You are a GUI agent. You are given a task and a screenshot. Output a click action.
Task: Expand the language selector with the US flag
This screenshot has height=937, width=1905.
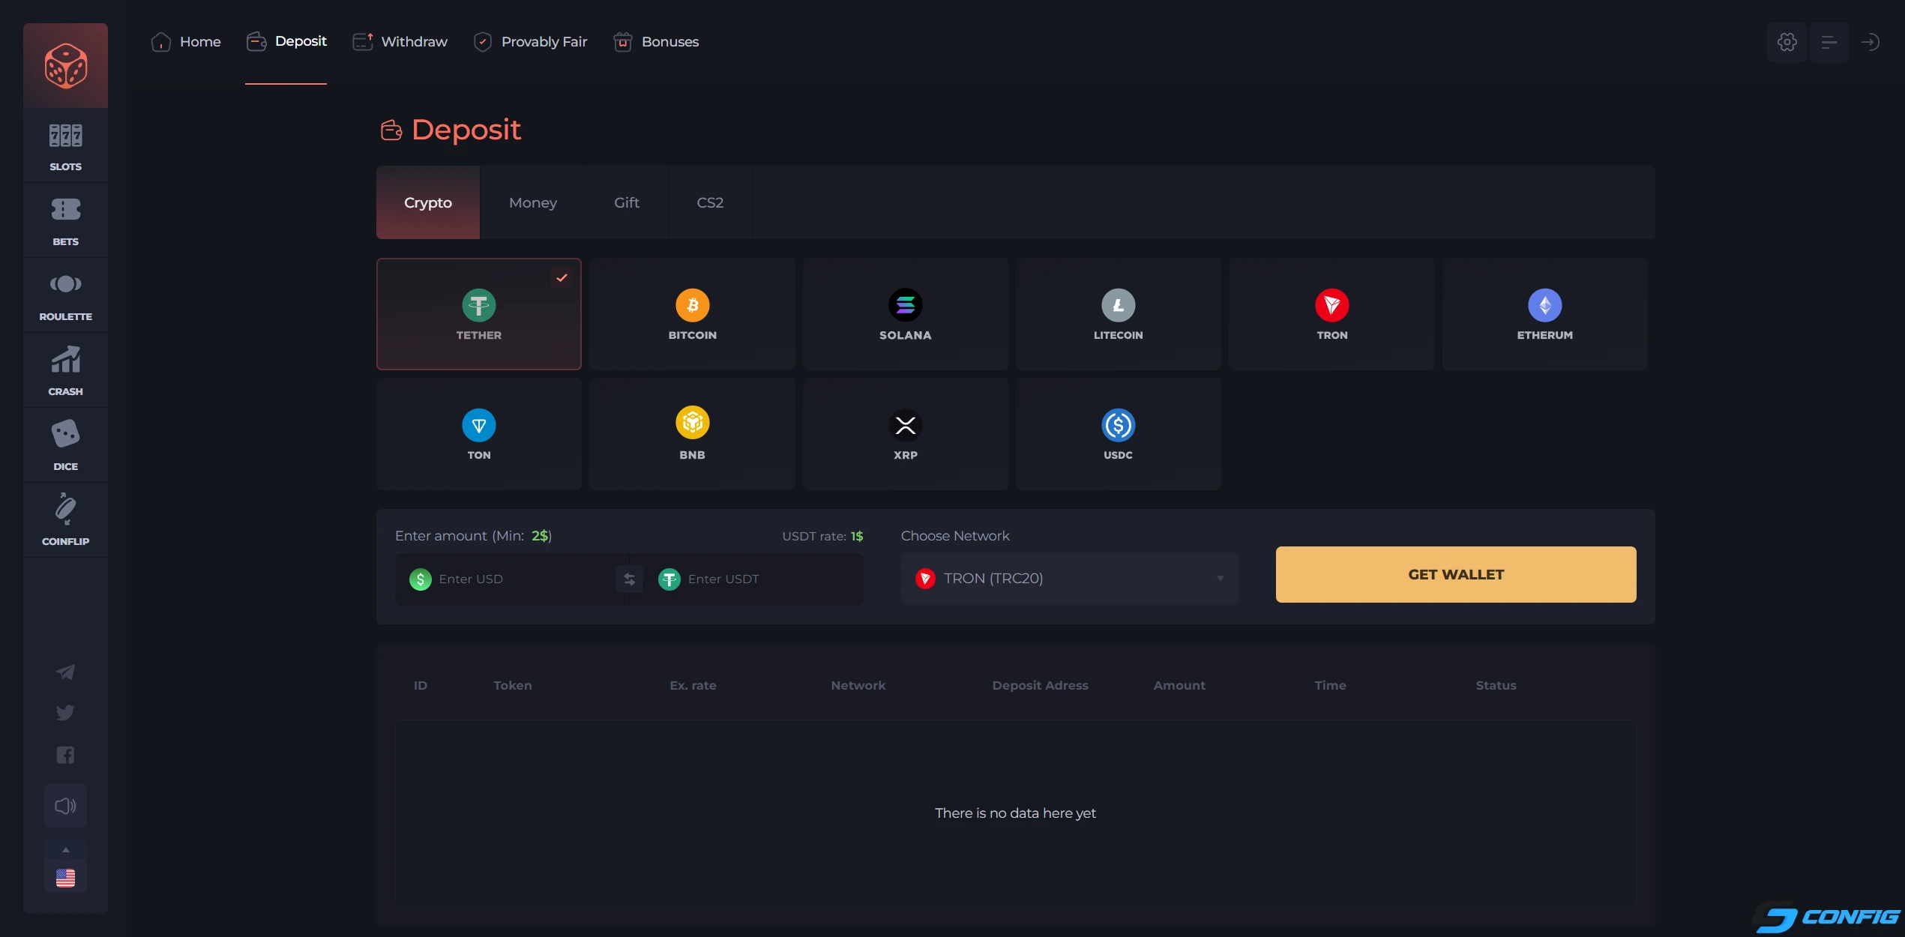(x=65, y=879)
